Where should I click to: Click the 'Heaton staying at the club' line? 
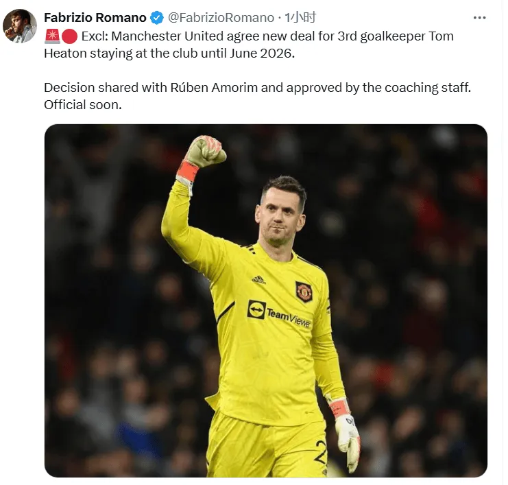point(169,54)
